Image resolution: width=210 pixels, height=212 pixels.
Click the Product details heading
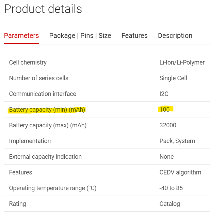coord(43,9)
